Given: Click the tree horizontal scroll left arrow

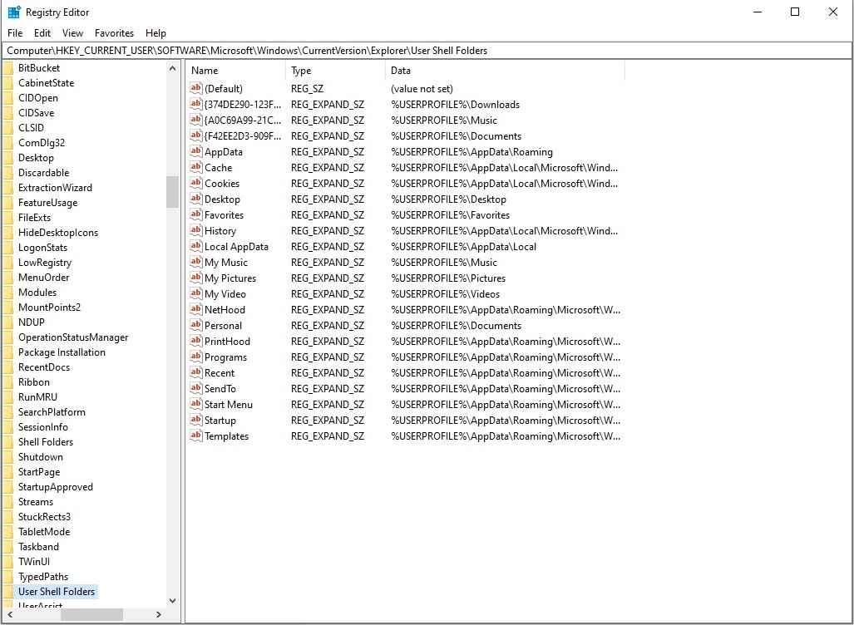Looking at the screenshot, I should [x=10, y=615].
